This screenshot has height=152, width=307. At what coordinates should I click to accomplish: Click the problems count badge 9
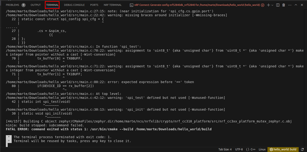point(23,5)
